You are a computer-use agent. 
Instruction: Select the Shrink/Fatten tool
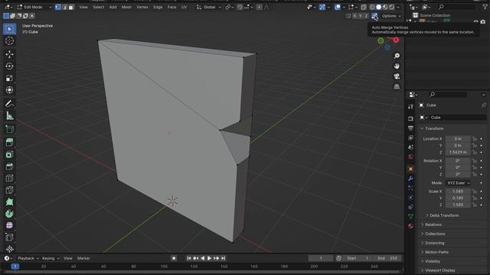pos(9,249)
